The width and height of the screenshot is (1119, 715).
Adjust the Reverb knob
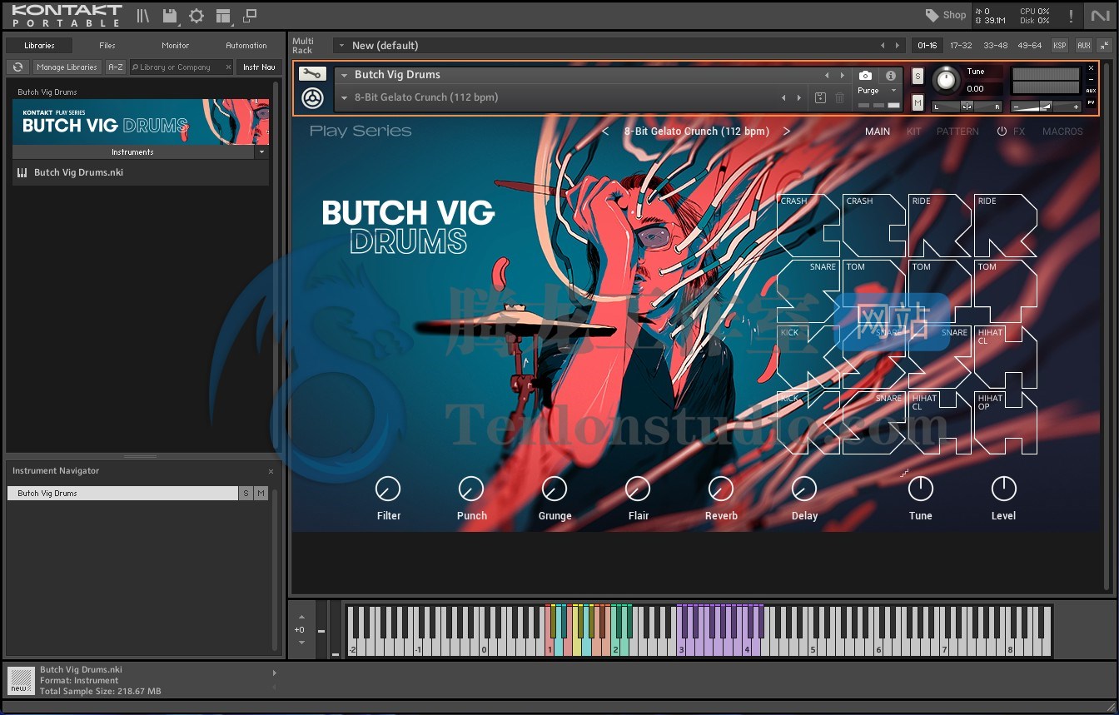[x=720, y=489]
